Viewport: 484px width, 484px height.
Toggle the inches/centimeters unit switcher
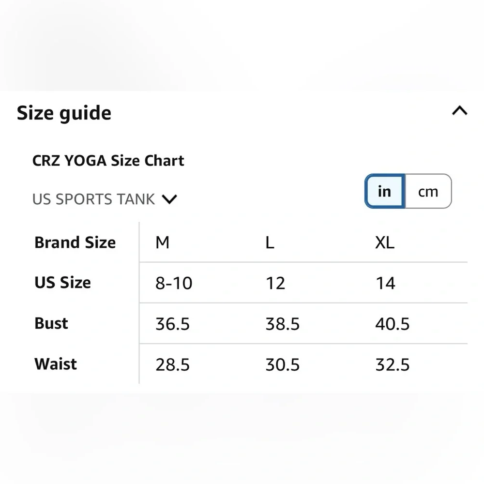(408, 191)
